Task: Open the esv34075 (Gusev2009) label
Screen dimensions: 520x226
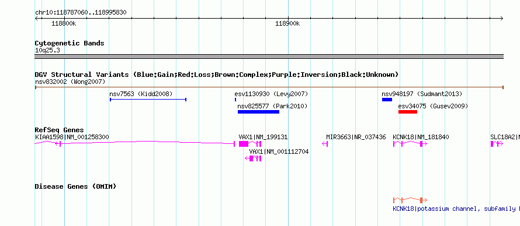Action: (433, 107)
